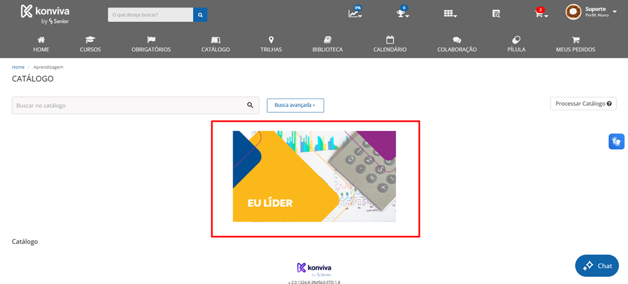Open PÍLULA in the navigation bar

[516, 44]
